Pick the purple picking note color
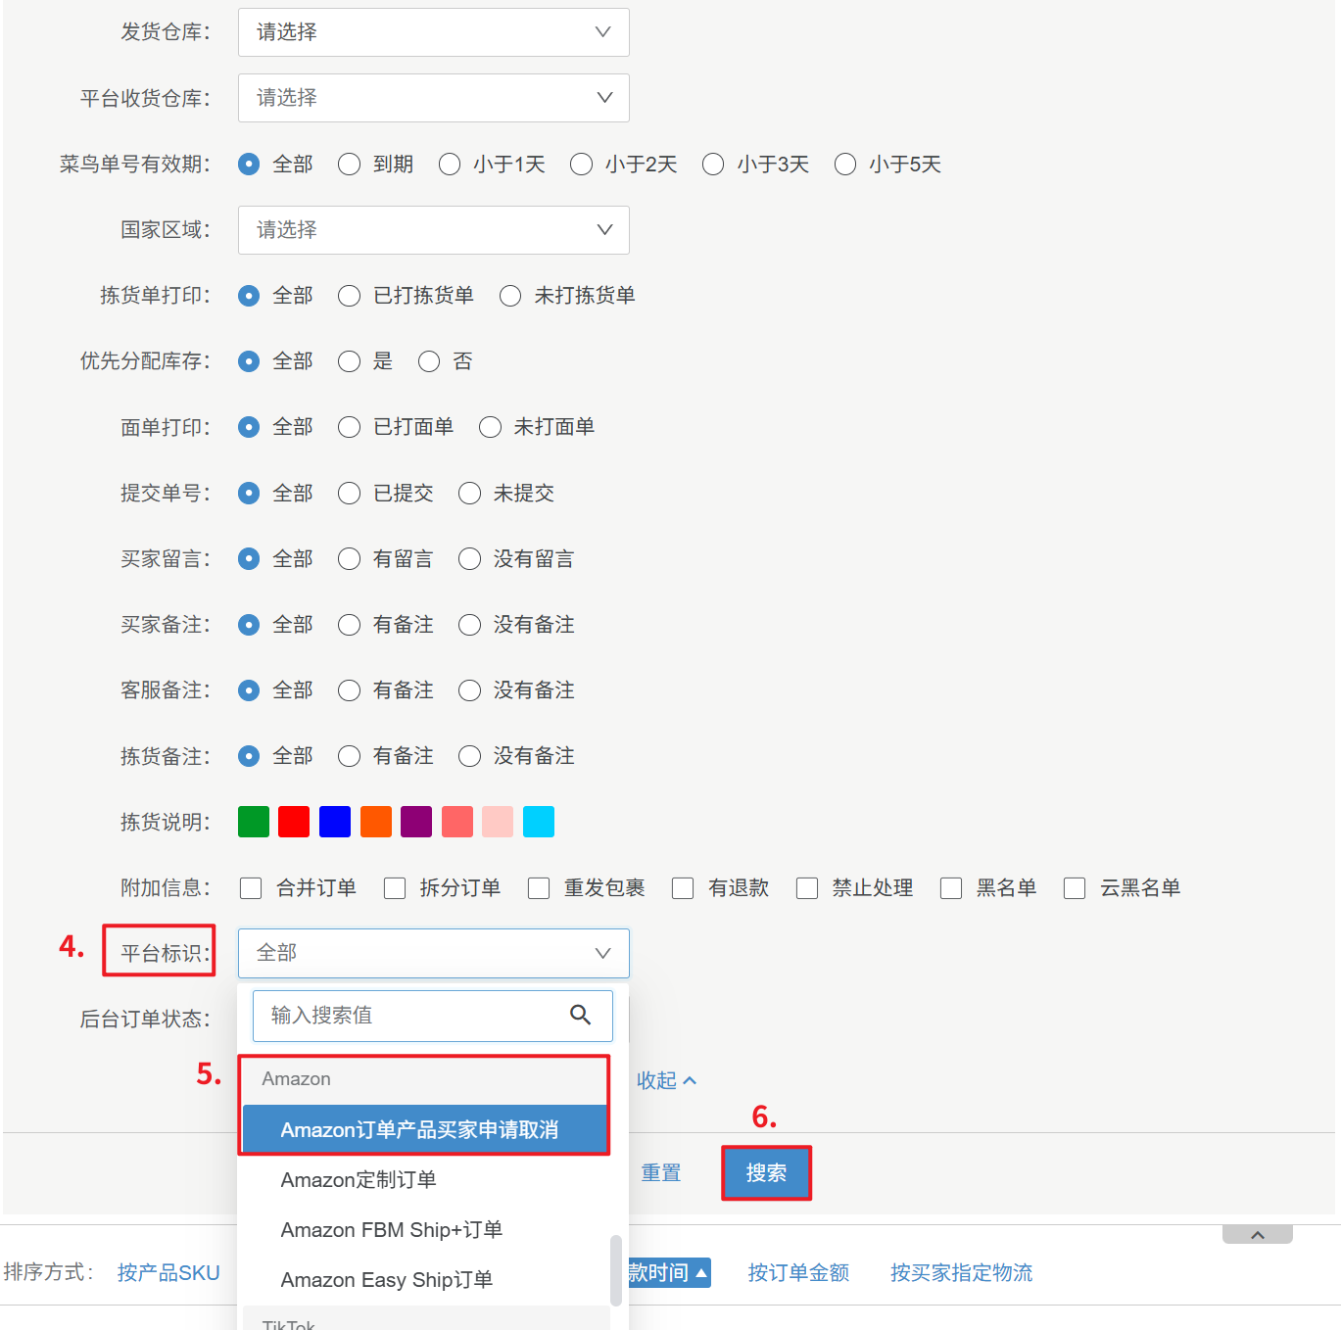 point(416,822)
